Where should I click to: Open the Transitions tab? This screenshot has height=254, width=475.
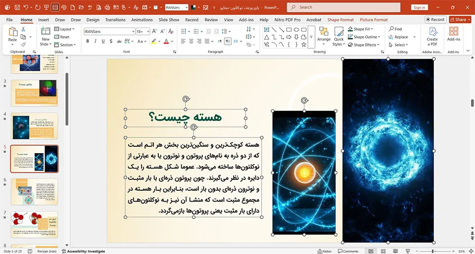click(x=115, y=20)
